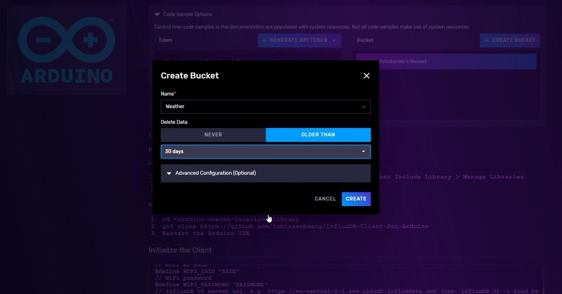
Task: Click CANCEL to dismiss the dialog
Action: click(x=325, y=199)
